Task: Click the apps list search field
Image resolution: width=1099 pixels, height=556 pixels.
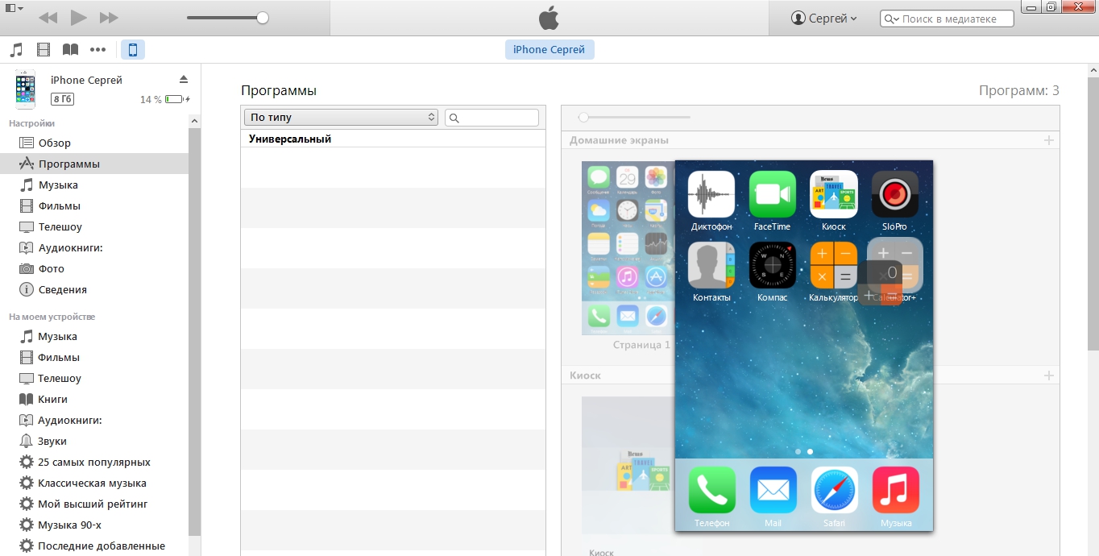Action: tap(491, 118)
